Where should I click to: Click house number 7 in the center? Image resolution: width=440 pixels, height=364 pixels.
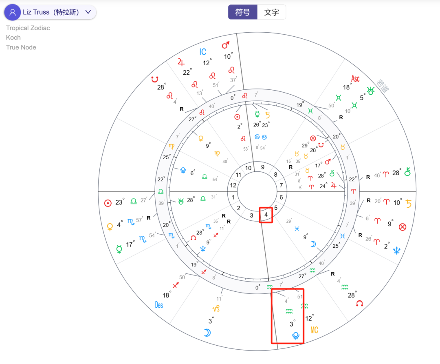(x=281, y=185)
